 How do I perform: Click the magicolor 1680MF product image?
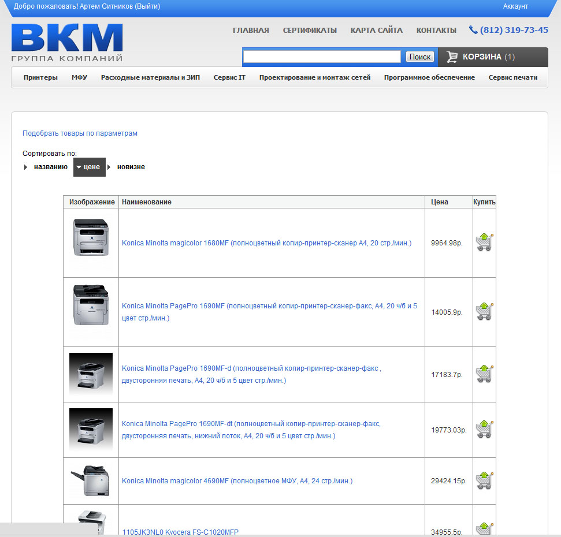point(91,237)
